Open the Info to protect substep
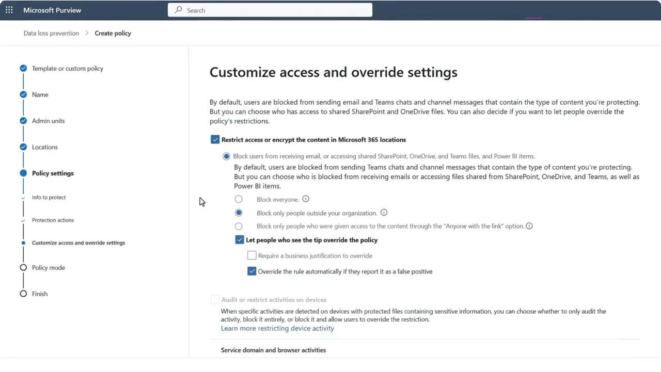The height and width of the screenshot is (372, 661). point(49,197)
